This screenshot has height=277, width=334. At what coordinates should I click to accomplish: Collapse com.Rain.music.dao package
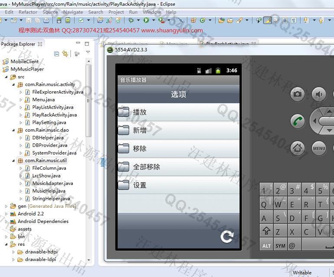point(13,130)
